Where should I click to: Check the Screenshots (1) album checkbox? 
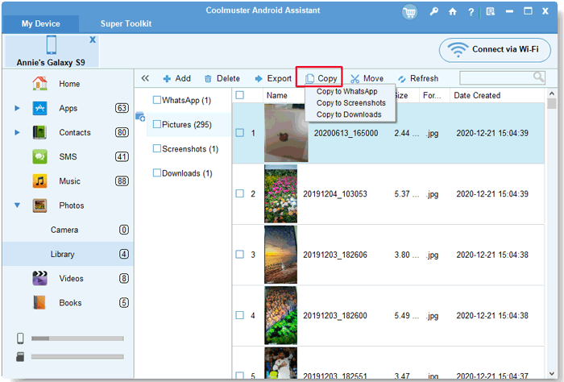click(157, 148)
